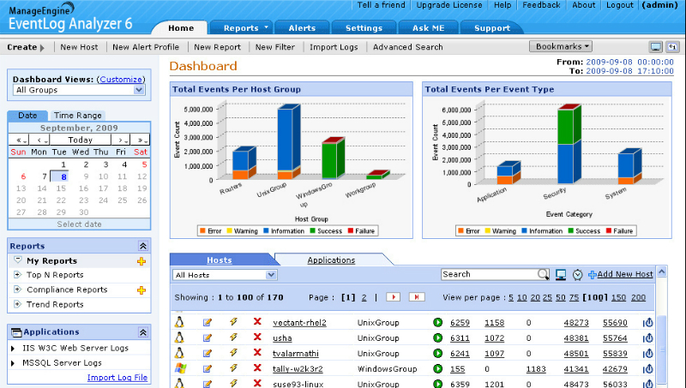Click the red delete X for usha host

(256, 337)
